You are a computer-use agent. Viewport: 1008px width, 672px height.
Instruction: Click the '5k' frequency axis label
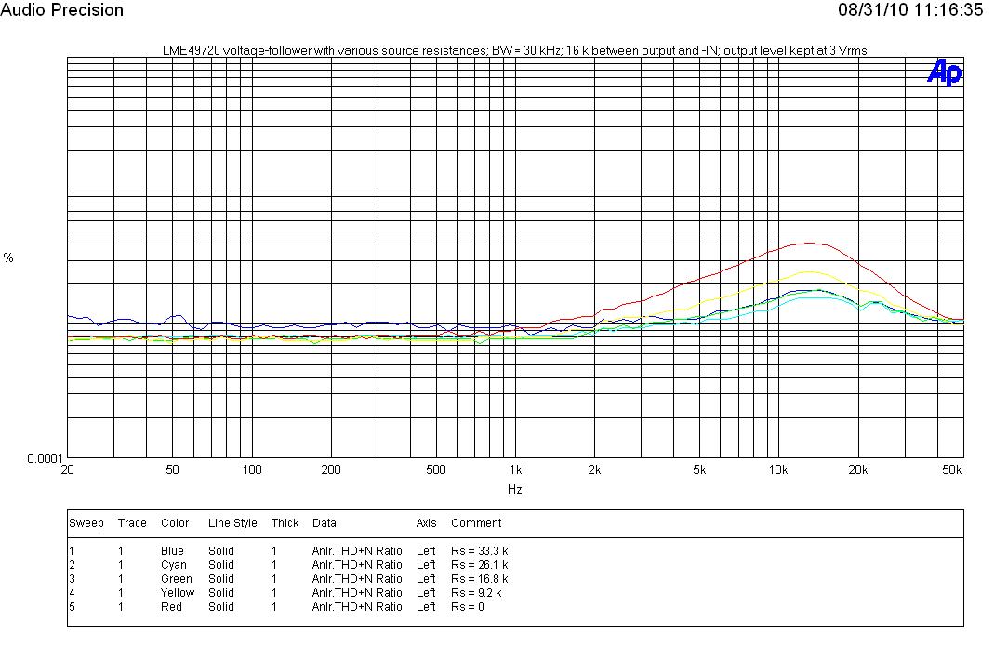click(699, 469)
